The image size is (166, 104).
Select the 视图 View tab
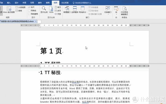click(56, 3)
